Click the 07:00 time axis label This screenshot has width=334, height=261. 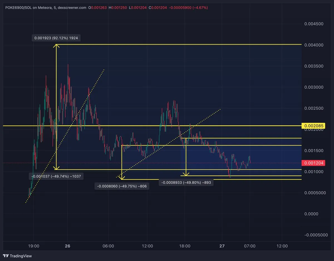pyautogui.click(x=250, y=246)
